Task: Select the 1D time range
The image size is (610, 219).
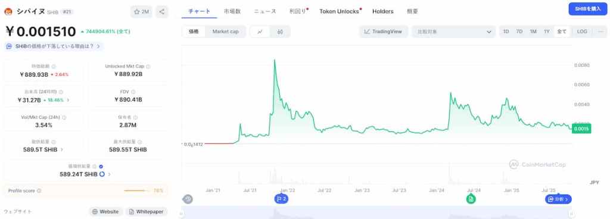Action: pyautogui.click(x=506, y=32)
